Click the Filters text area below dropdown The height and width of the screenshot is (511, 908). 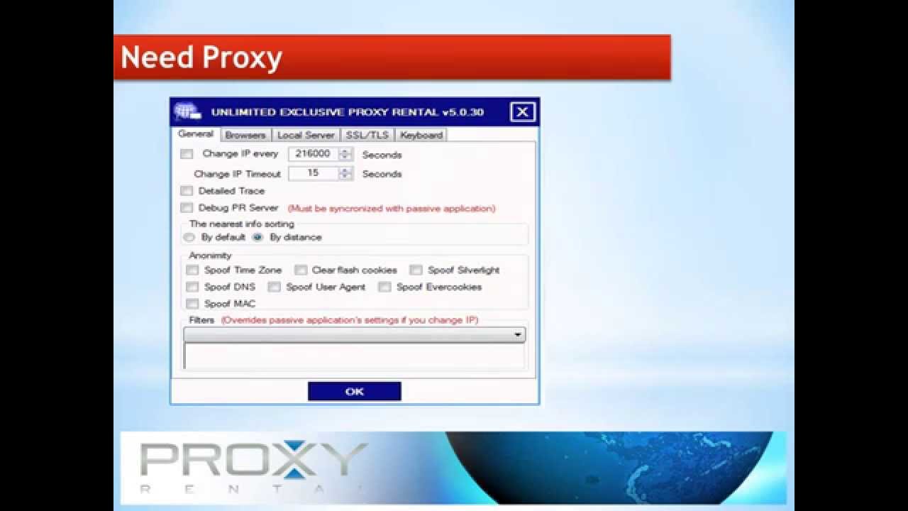355,356
